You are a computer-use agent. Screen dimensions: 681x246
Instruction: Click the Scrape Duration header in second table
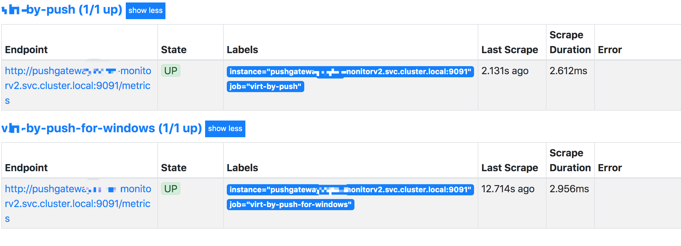click(570, 160)
